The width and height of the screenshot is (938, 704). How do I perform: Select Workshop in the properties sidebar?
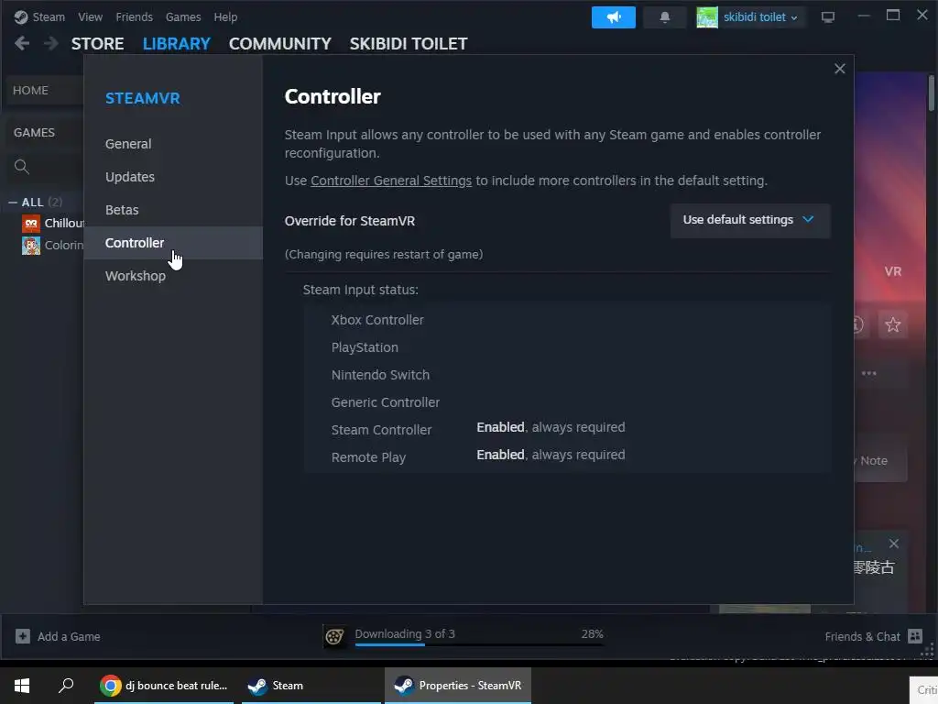[x=173, y=275]
